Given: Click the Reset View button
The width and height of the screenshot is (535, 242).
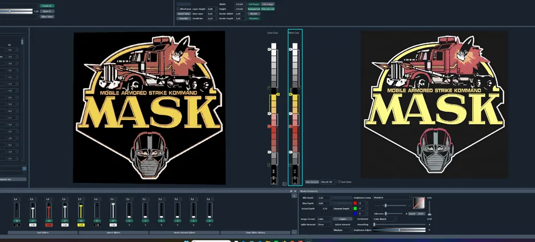Looking at the screenshot, I should tap(184, 14).
